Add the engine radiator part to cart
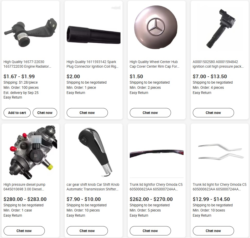 coord(17,113)
